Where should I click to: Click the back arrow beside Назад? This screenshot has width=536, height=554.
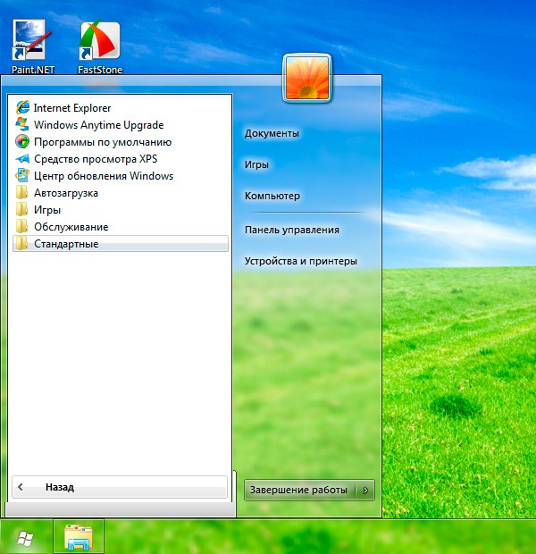pos(21,487)
